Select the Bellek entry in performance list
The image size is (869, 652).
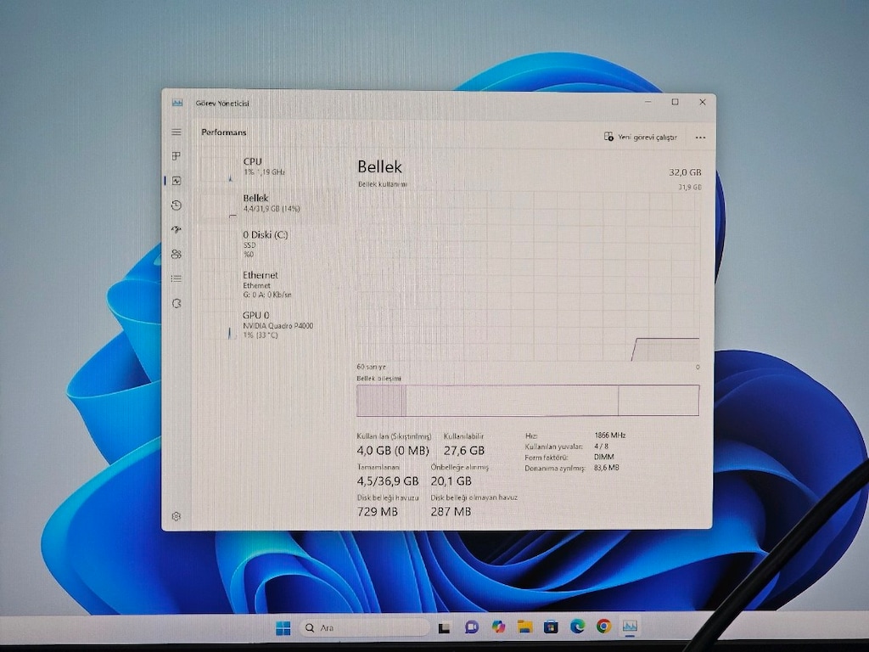(269, 204)
